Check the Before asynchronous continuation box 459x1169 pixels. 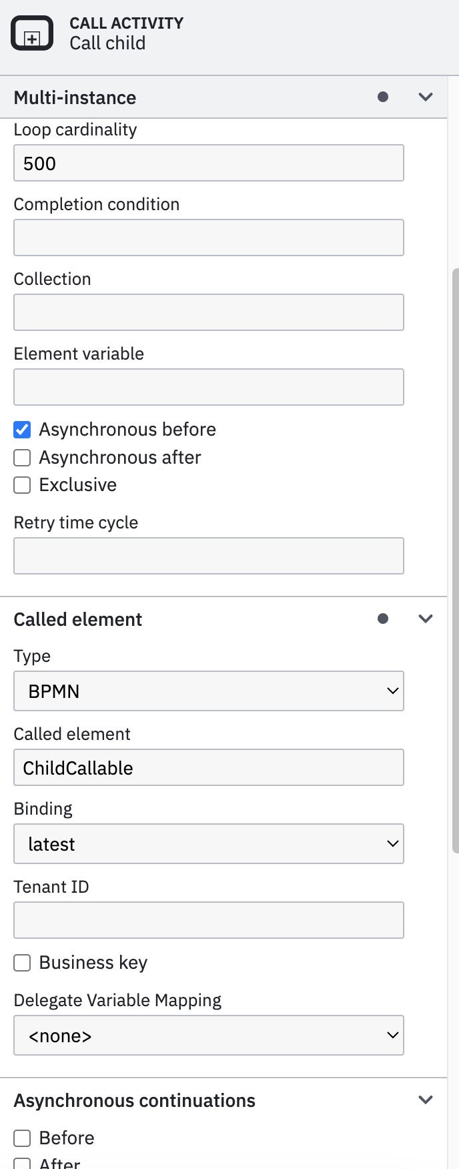tap(22, 1138)
